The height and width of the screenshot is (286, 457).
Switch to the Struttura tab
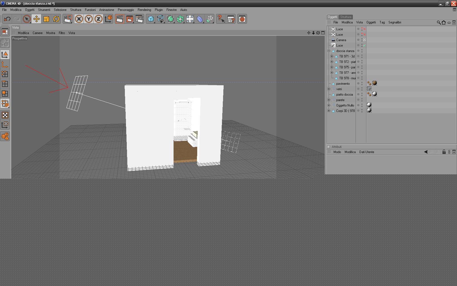[346, 17]
